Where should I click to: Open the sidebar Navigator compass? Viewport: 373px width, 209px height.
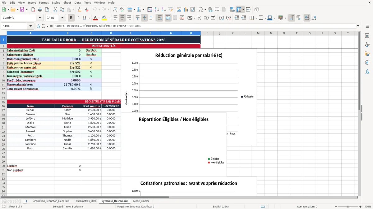367,63
